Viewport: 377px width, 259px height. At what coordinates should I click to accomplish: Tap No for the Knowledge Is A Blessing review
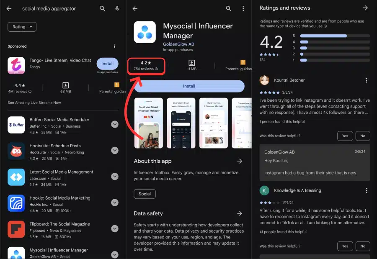coord(363,246)
